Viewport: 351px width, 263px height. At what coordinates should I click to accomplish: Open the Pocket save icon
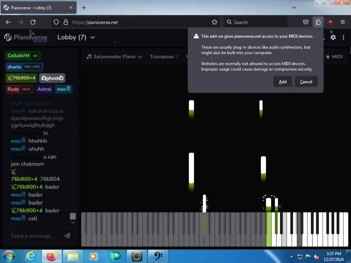305,22
